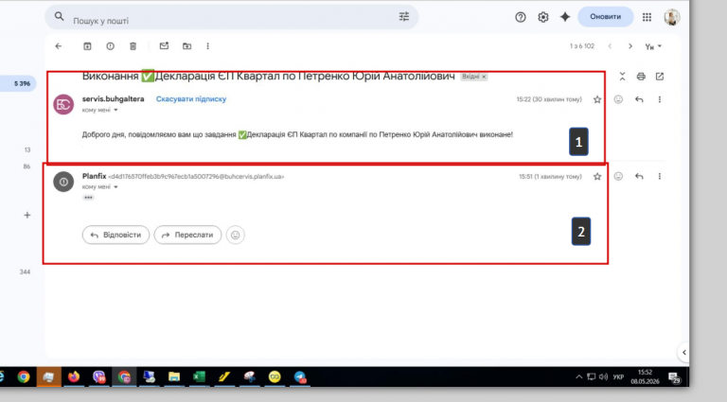The height and width of the screenshot is (402, 727).
Task: Open the Windows notification center
Action: tap(675, 378)
